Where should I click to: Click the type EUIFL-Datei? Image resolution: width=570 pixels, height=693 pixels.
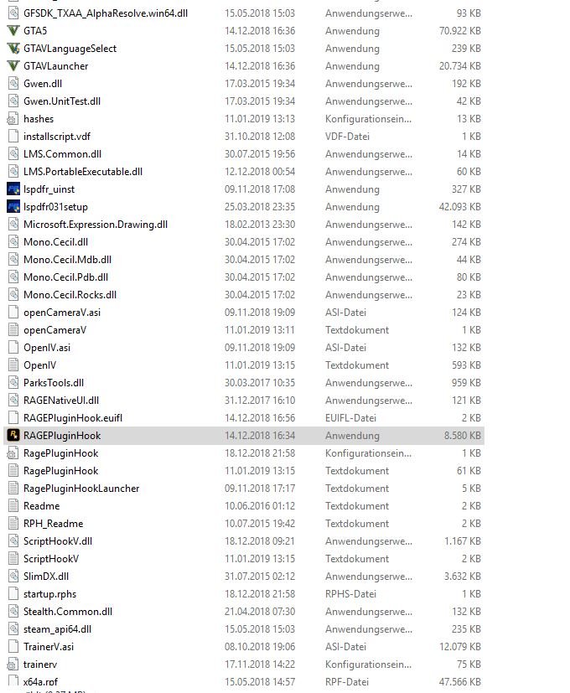pos(350,418)
